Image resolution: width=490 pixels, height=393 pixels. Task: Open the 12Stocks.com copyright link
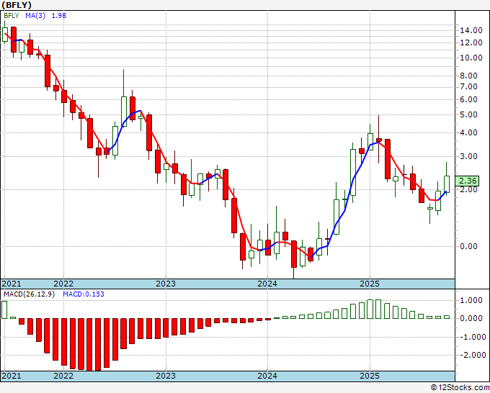pyautogui.click(x=460, y=388)
